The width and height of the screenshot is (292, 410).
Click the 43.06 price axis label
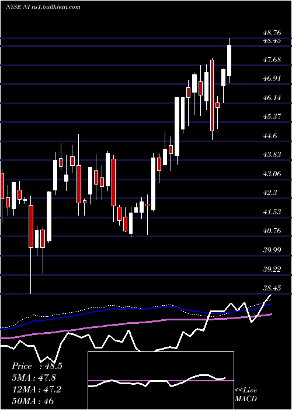[272, 173]
